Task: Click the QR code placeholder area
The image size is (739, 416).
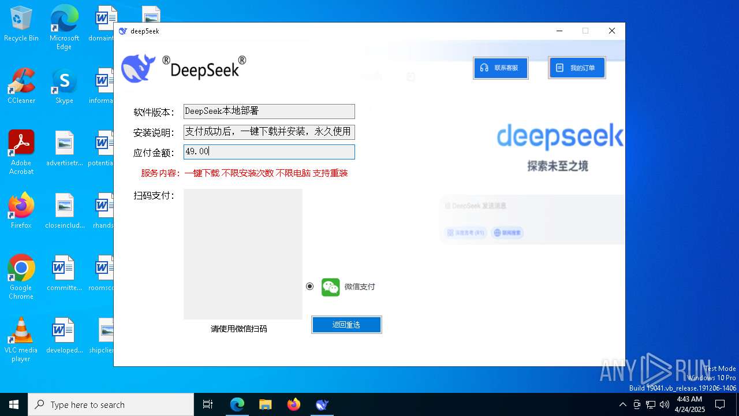Action: (x=243, y=254)
